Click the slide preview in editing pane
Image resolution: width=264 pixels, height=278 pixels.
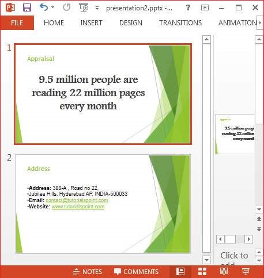click(235, 134)
